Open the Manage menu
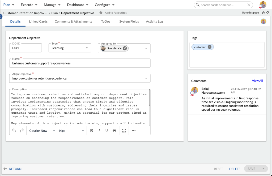The image size is (272, 176). coord(52,5)
